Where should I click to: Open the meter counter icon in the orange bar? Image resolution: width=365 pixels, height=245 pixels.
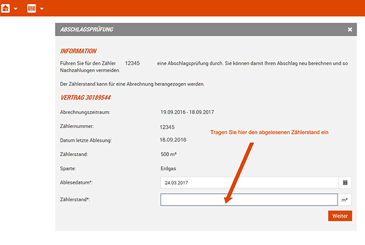point(32,8)
